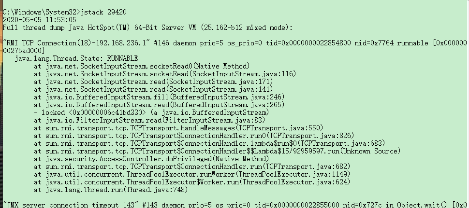Click the locked <0x00000006c41bd330> monitor line

pyautogui.click(x=151, y=113)
